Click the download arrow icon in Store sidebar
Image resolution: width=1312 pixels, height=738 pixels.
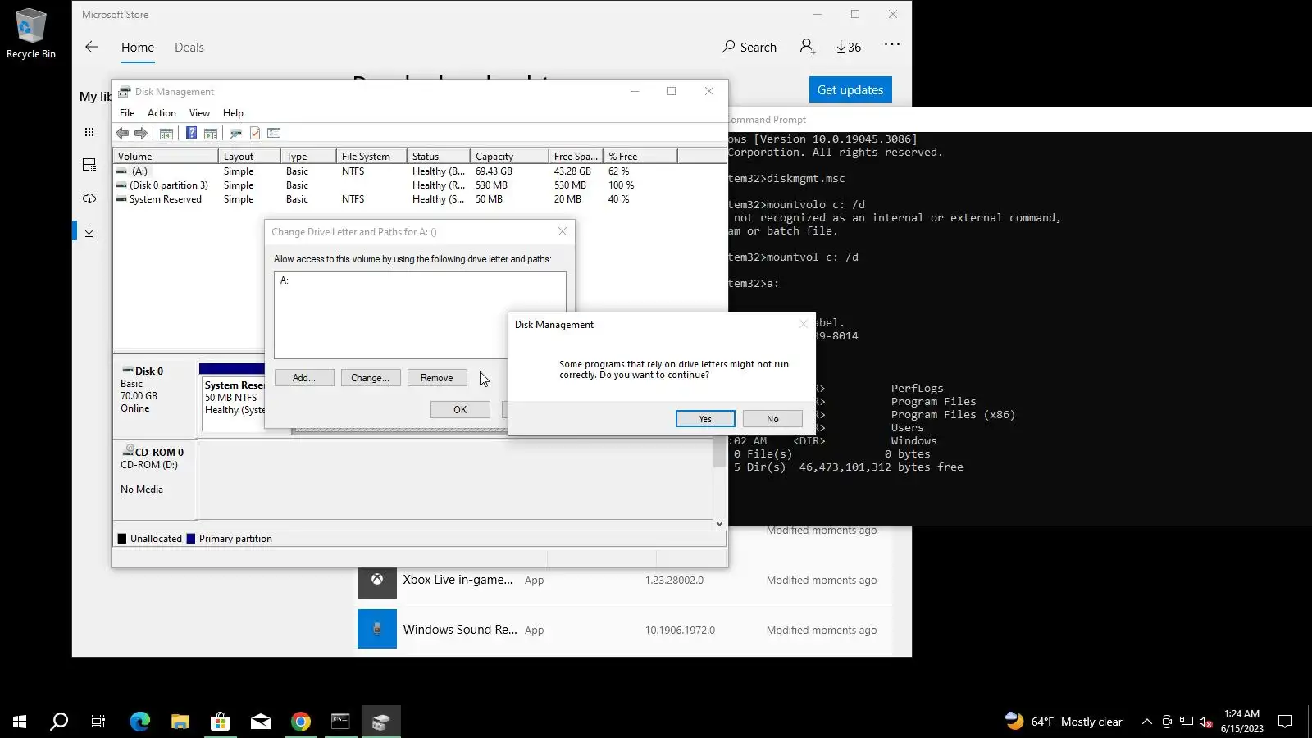(89, 231)
